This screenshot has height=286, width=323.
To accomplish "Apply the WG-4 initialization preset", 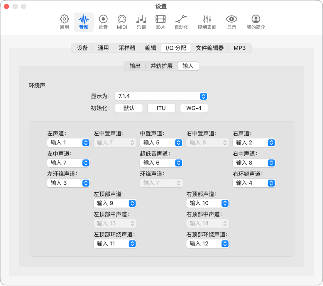I will pyautogui.click(x=194, y=108).
